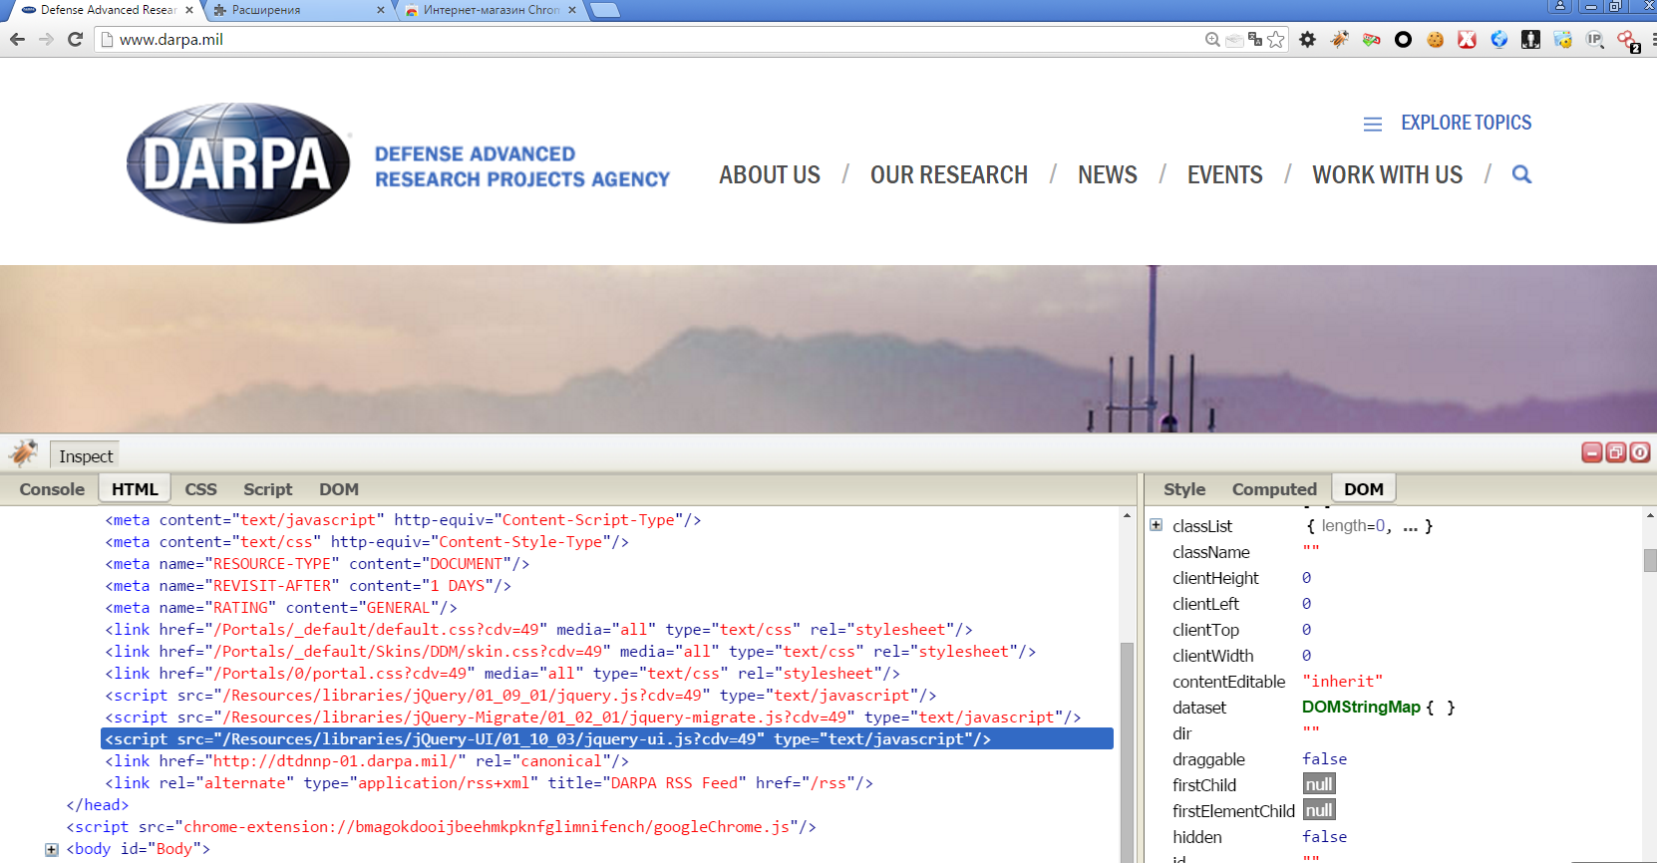Click the cookie extension icon
1657x863 pixels.
1435,39
